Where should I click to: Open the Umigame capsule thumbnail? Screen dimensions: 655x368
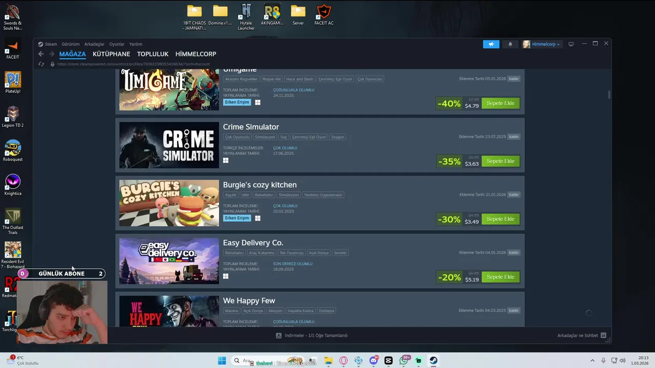pos(169,89)
